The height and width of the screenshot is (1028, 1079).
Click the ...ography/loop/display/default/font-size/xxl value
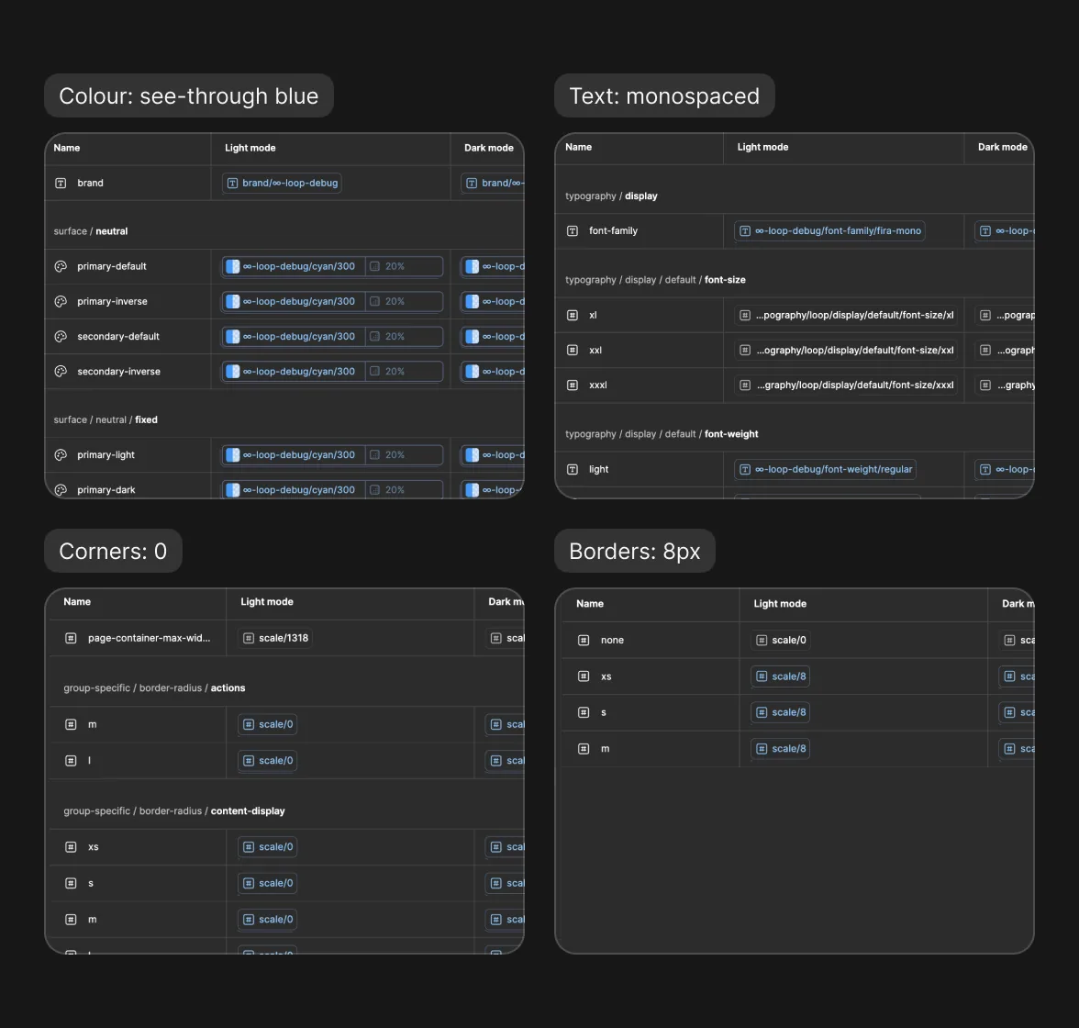coord(846,350)
